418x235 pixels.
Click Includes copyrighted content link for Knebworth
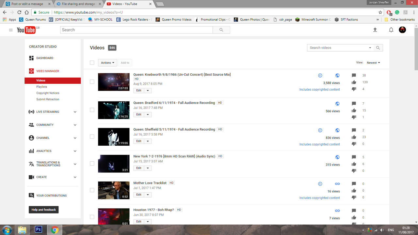[320, 90]
